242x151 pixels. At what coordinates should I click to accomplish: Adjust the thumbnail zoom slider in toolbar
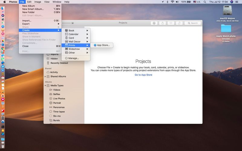coord(67,23)
